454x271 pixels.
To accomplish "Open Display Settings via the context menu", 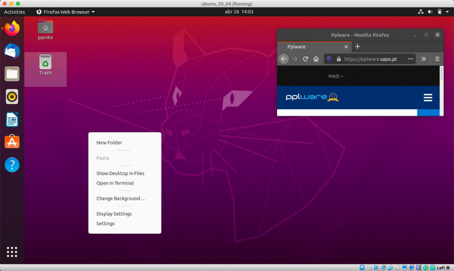I will tap(114, 213).
